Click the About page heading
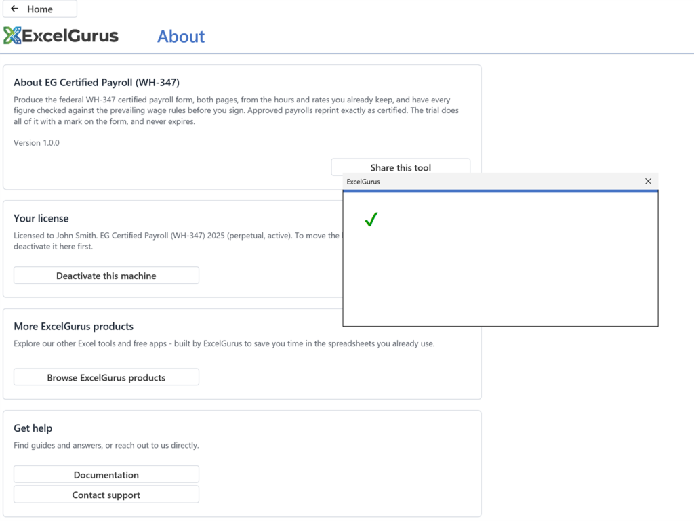Image resolution: width=694 pixels, height=521 pixels. point(181,37)
